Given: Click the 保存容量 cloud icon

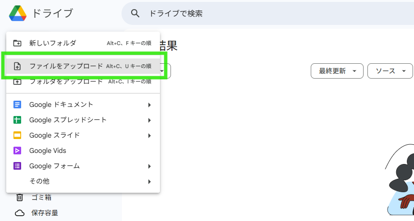Looking at the screenshot, I should [20, 213].
